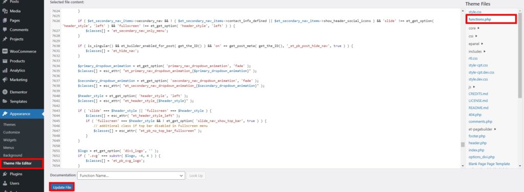524x192 pixels.
Task: Select the Widgets submenu under Appearance
Action: [x=10, y=140]
